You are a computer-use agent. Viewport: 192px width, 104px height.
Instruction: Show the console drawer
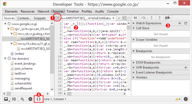(14, 99)
